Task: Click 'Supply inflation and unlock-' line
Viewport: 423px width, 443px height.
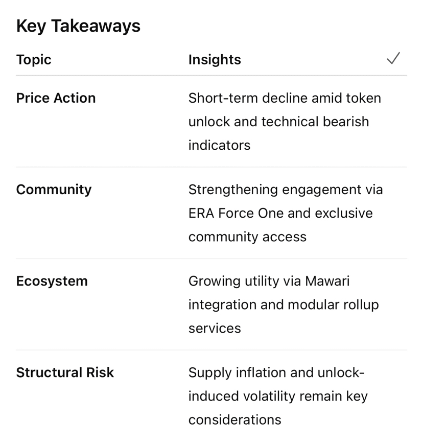Action: point(276,373)
